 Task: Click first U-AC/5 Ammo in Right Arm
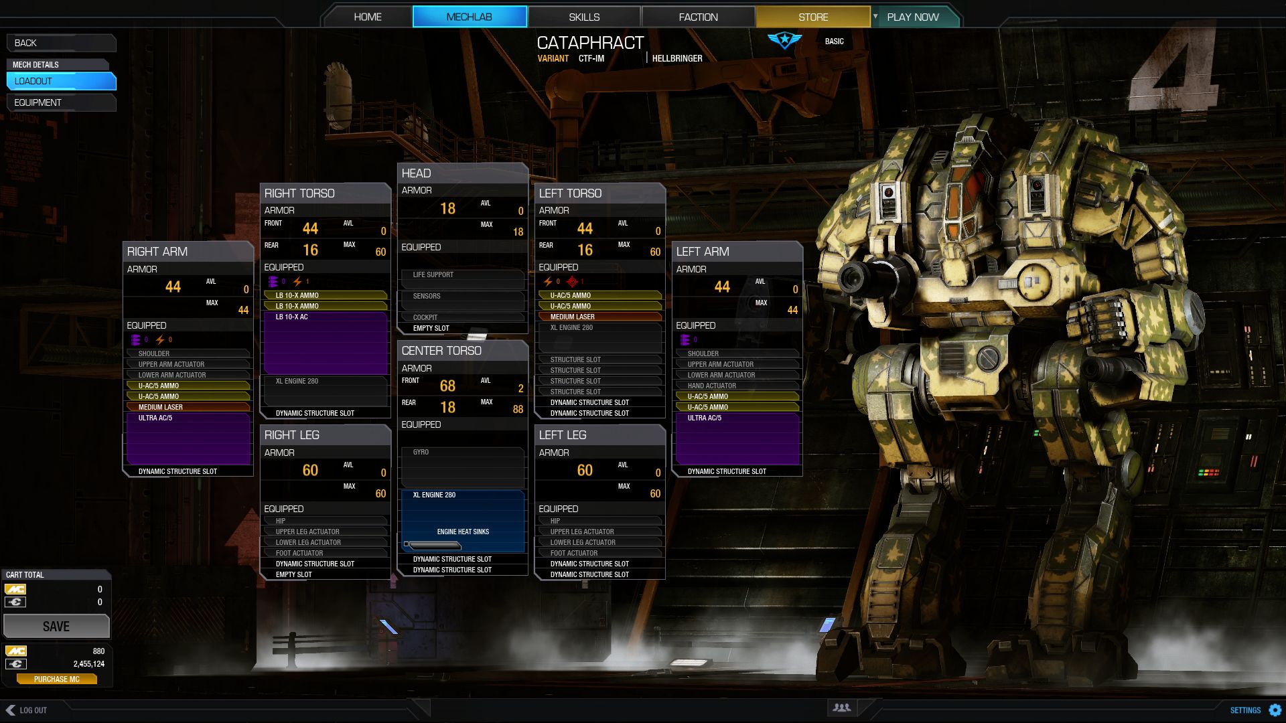pos(188,386)
